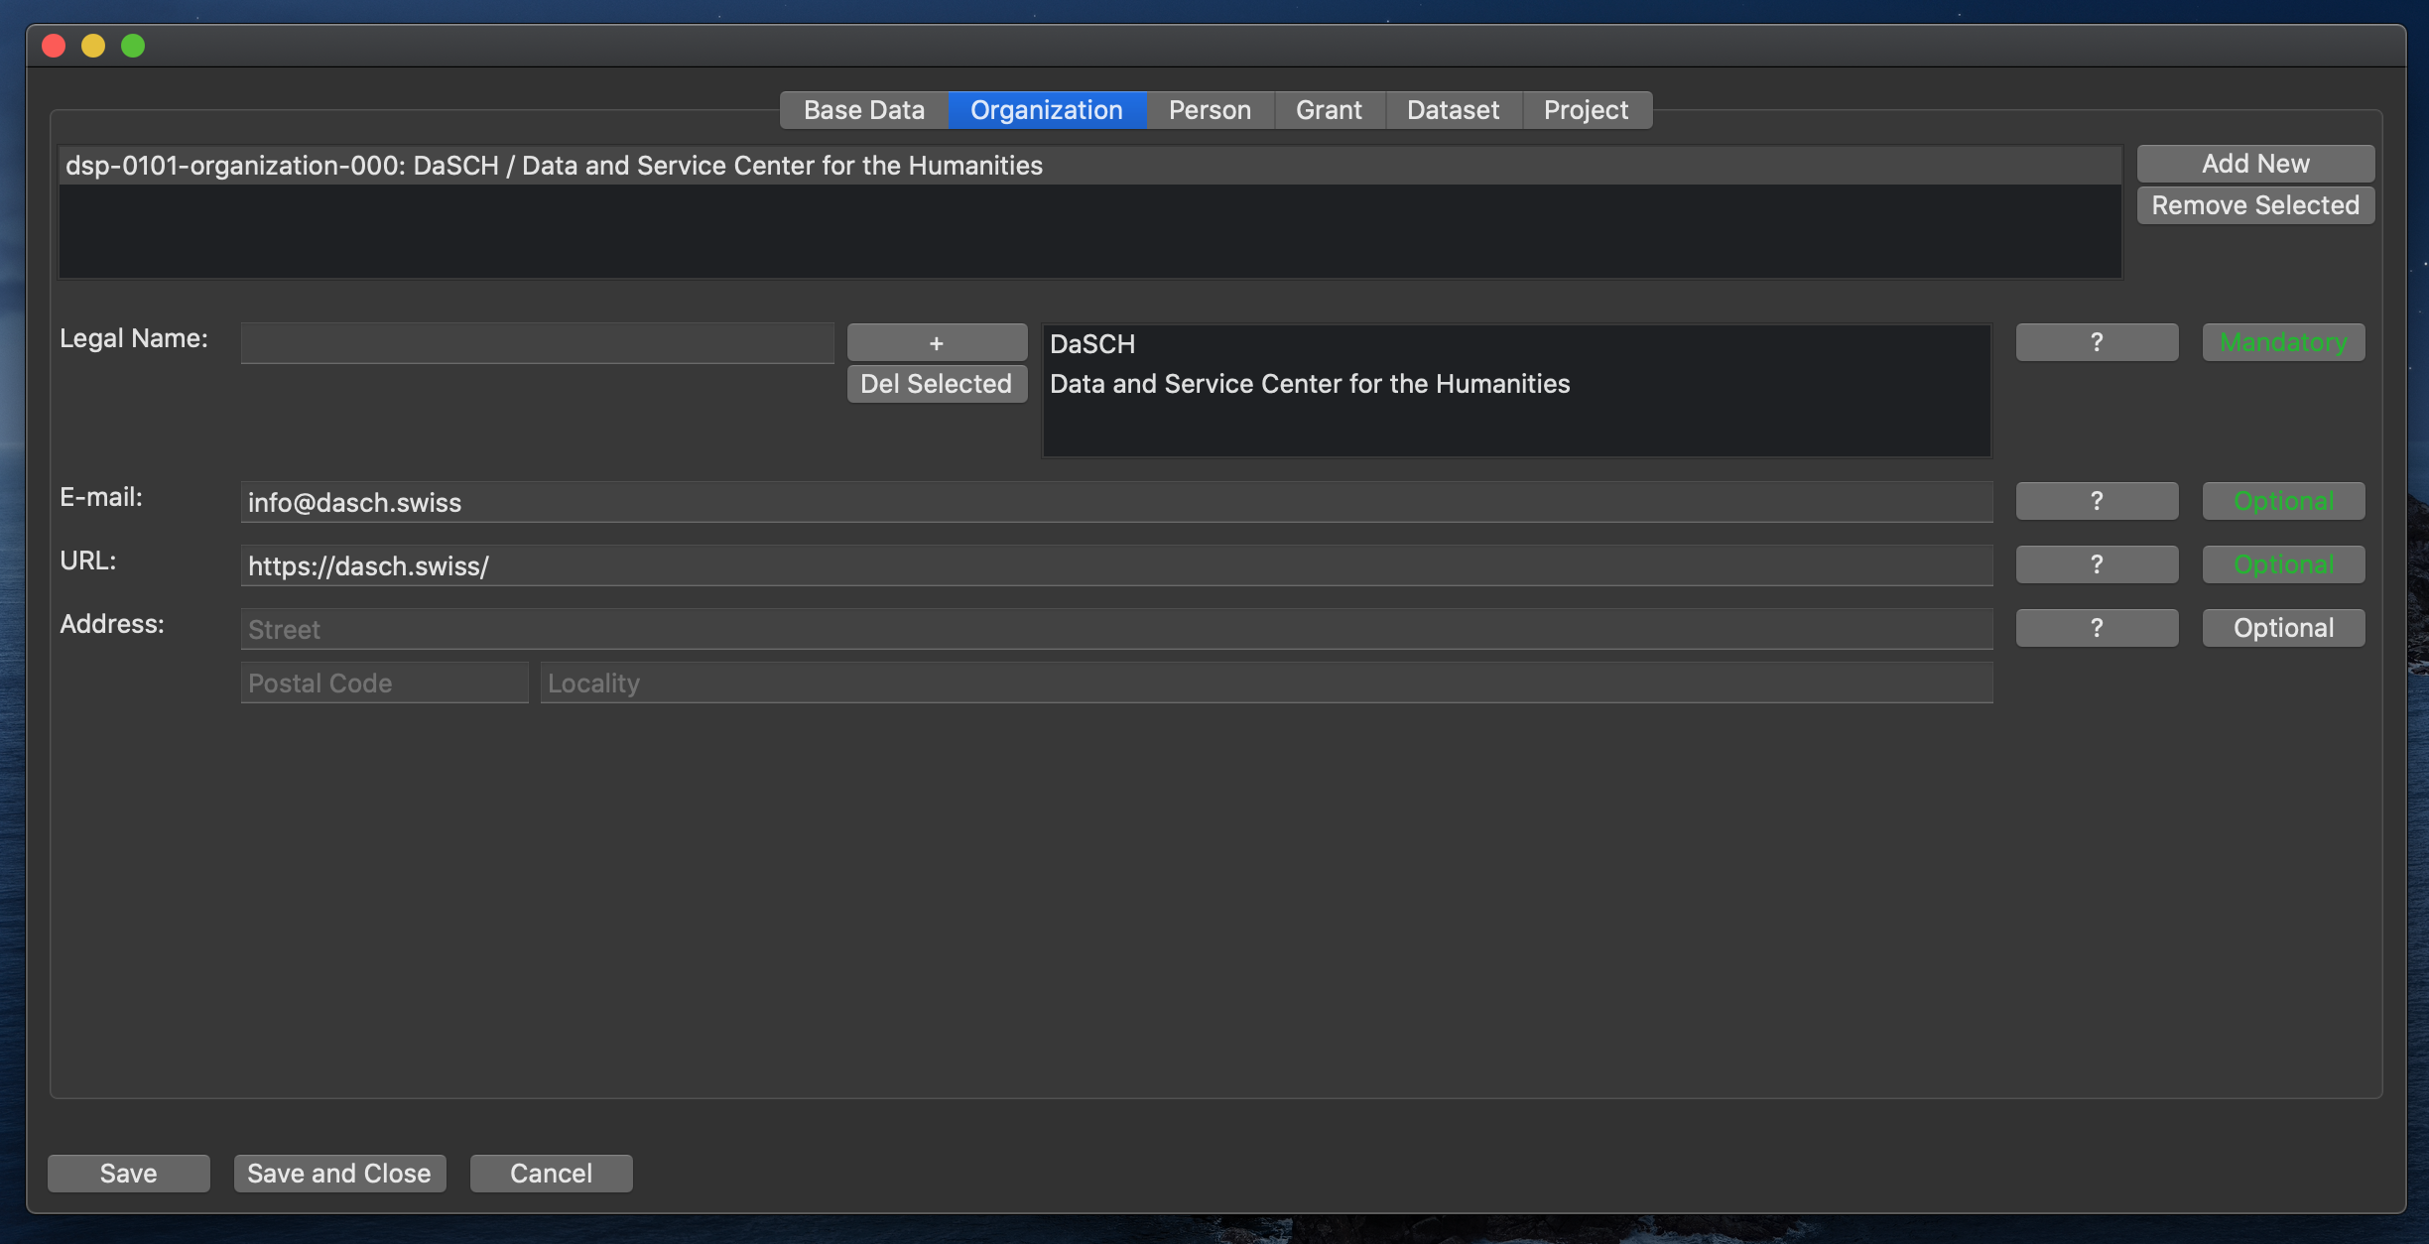Click the plus add Legal Name entry

[x=936, y=341]
